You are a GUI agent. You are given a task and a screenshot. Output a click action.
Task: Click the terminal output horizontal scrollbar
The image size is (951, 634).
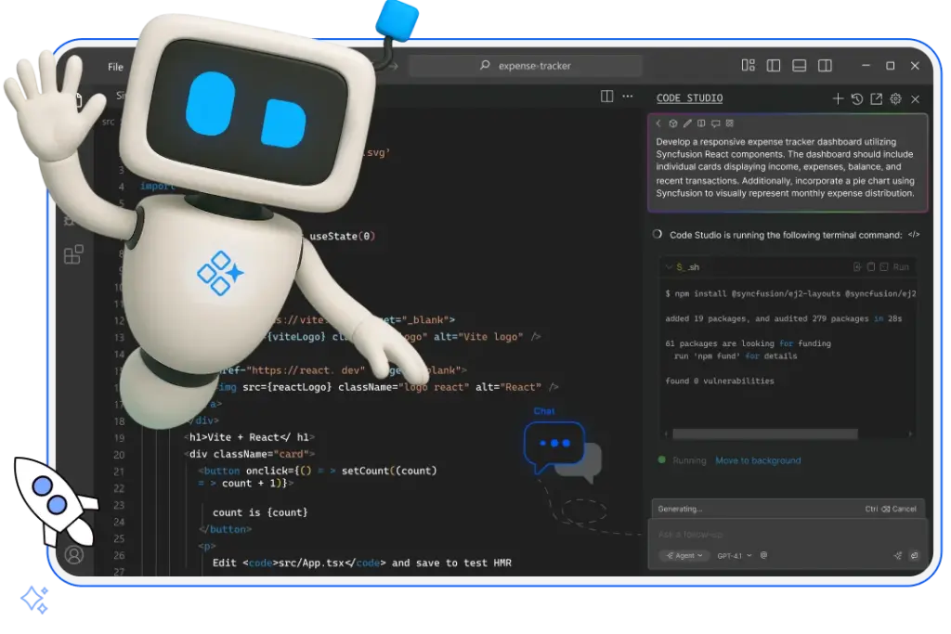(765, 433)
